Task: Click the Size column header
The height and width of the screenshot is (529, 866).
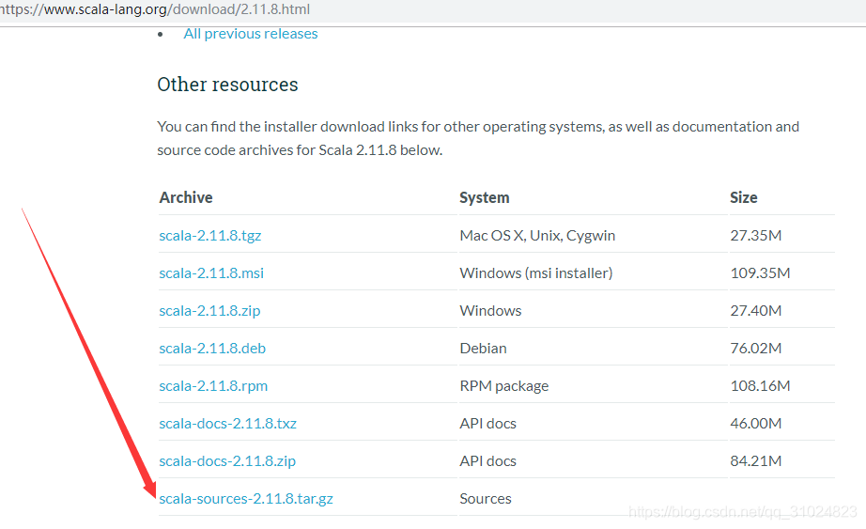Action: (x=743, y=197)
